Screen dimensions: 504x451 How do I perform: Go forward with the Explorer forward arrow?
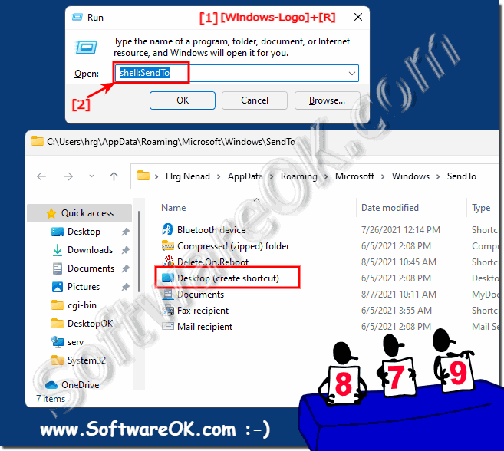click(68, 176)
